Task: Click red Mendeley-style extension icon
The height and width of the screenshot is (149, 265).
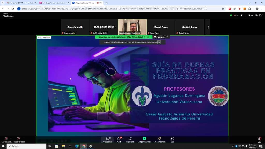Action: [x=230, y=9]
